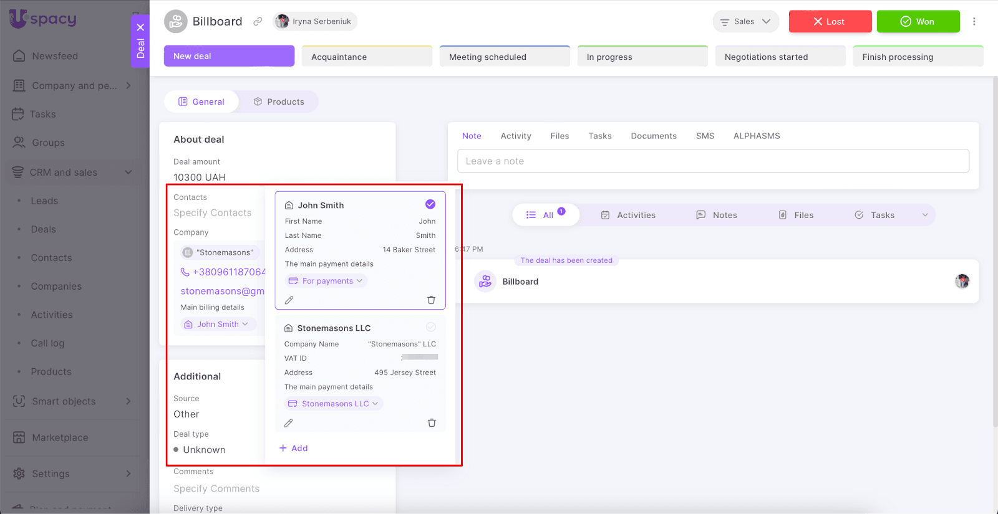
Task: Mark the deal as Won
Action: click(x=918, y=22)
